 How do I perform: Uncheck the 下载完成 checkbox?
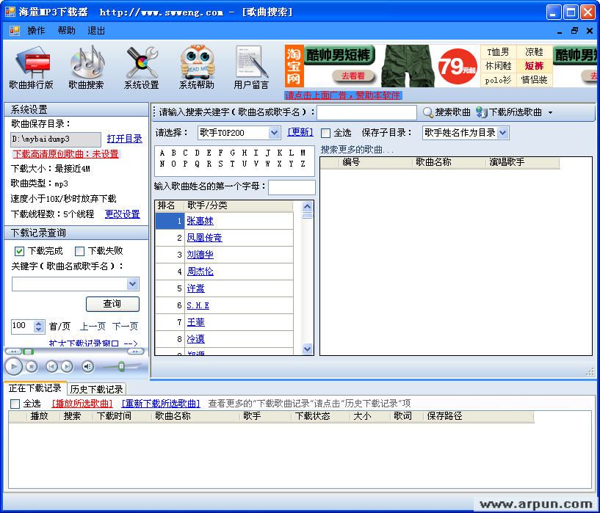(19, 251)
